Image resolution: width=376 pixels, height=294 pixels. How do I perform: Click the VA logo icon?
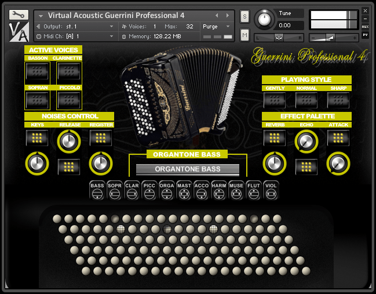click(19, 31)
